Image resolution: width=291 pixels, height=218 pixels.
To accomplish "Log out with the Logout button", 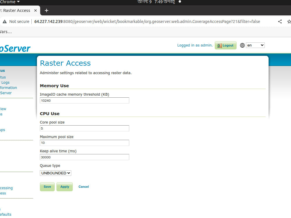I will pos(226,45).
